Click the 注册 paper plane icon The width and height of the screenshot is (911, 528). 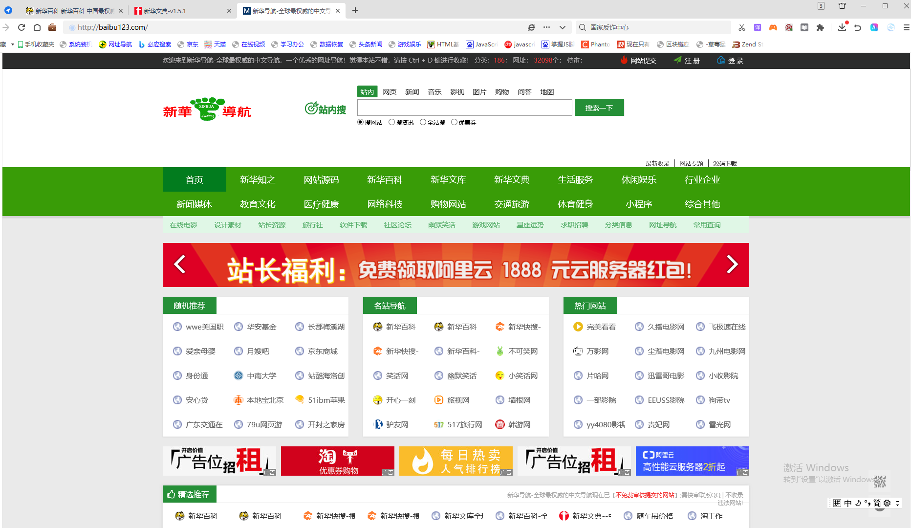point(678,60)
